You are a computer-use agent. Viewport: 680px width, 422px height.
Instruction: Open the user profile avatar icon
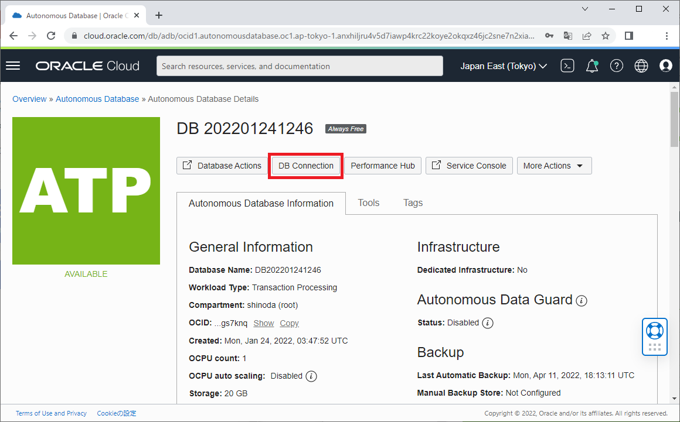[x=666, y=66]
